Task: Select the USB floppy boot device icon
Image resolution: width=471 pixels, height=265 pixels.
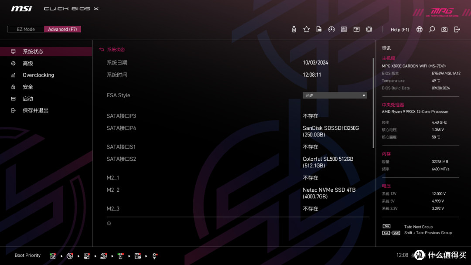Action: coord(137,256)
